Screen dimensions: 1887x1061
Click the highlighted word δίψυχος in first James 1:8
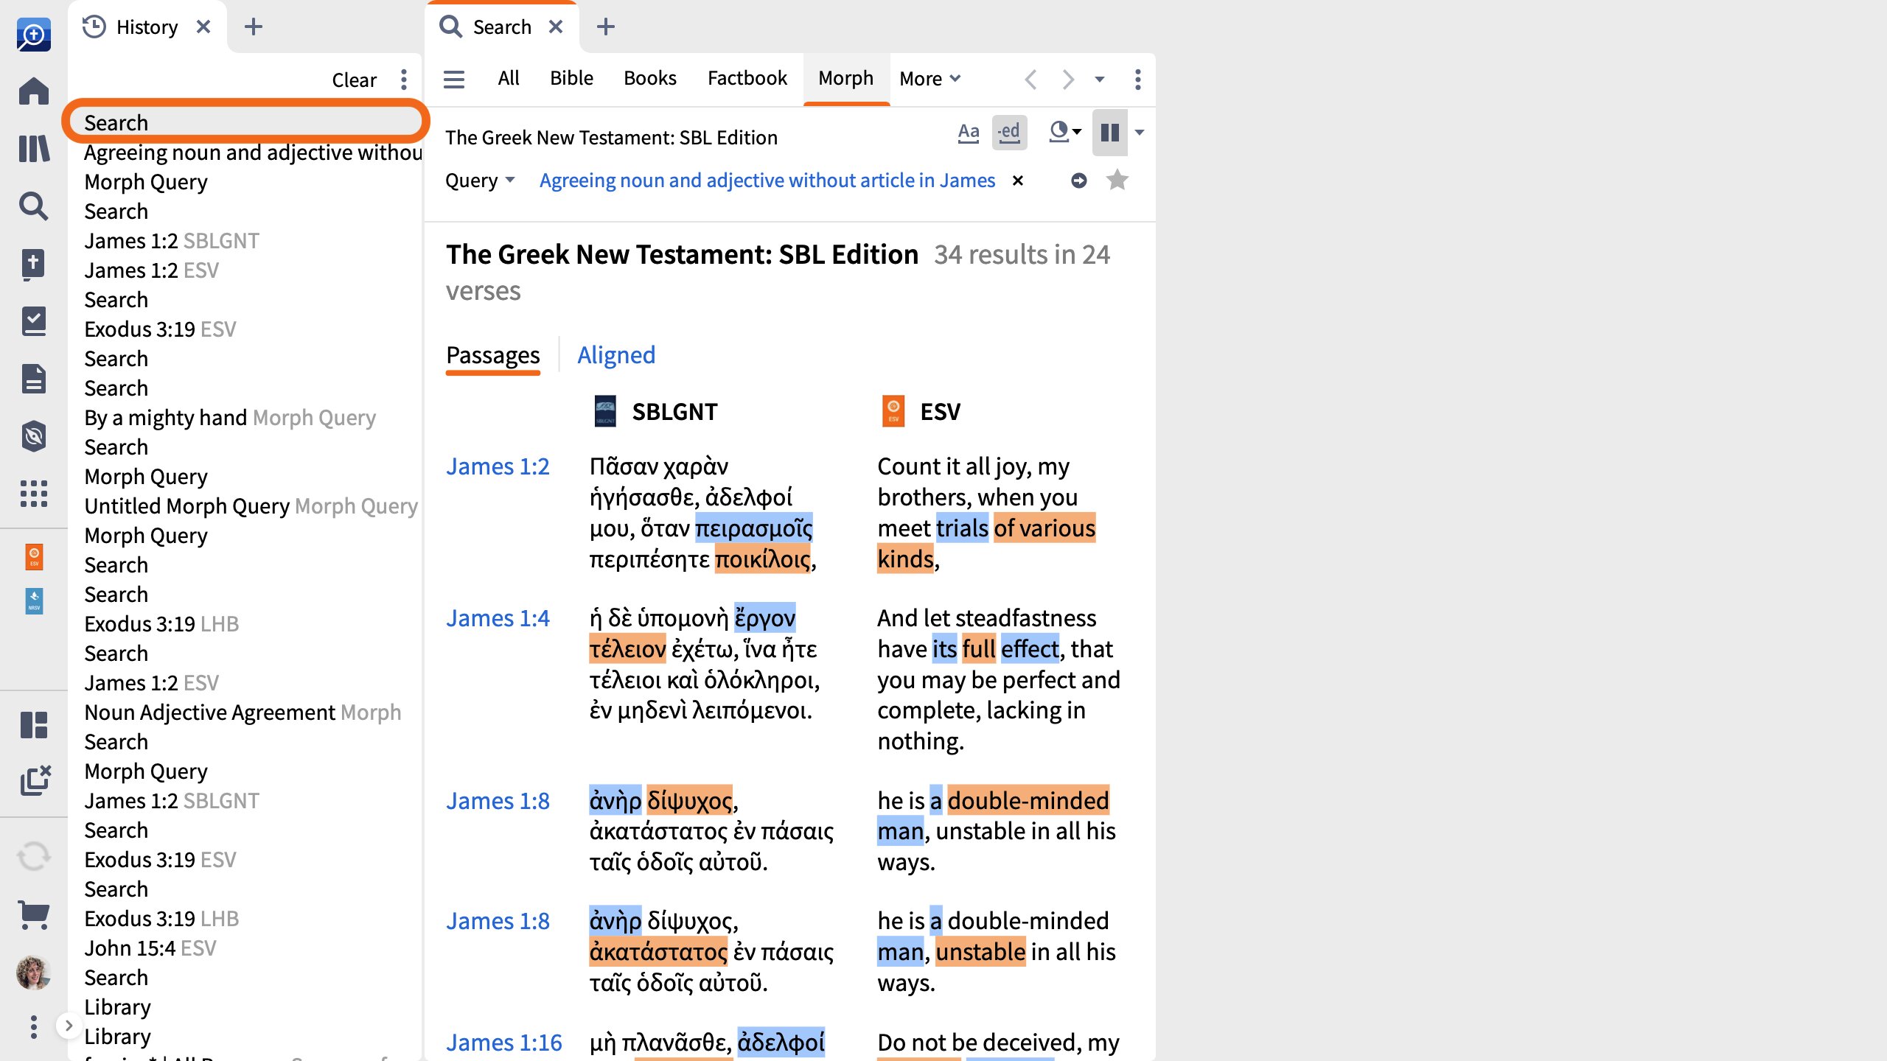pyautogui.click(x=690, y=800)
